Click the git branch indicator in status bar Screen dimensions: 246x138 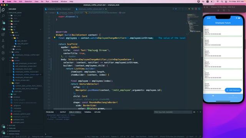(6, 136)
